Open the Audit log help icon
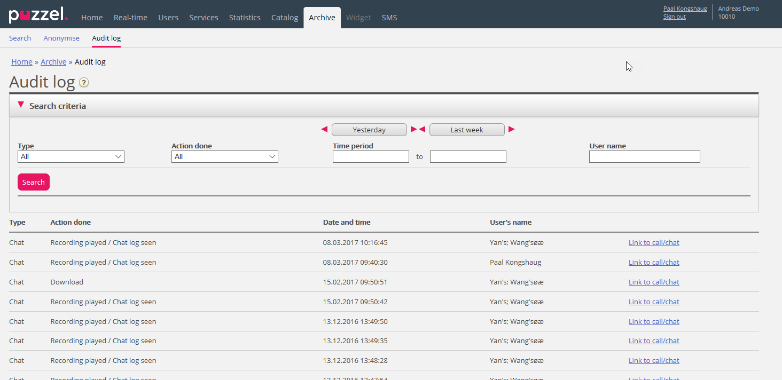Screen dimensions: 782x380 click(84, 83)
